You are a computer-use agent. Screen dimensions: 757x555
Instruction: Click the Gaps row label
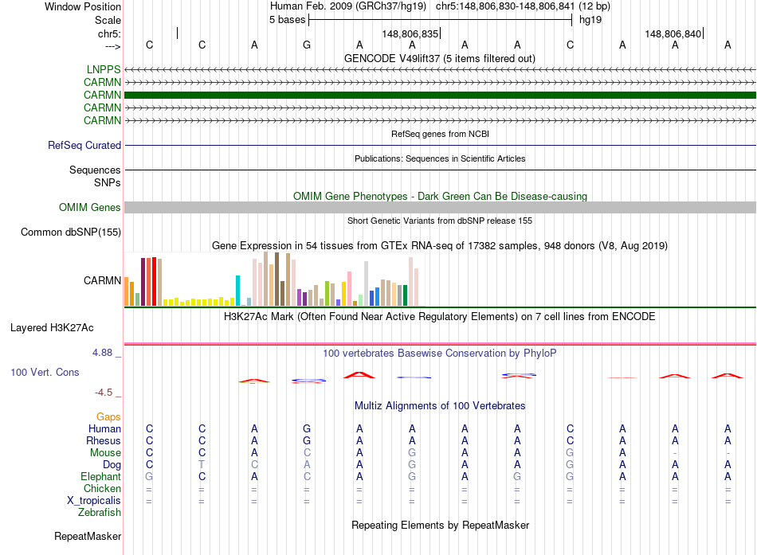coord(108,417)
